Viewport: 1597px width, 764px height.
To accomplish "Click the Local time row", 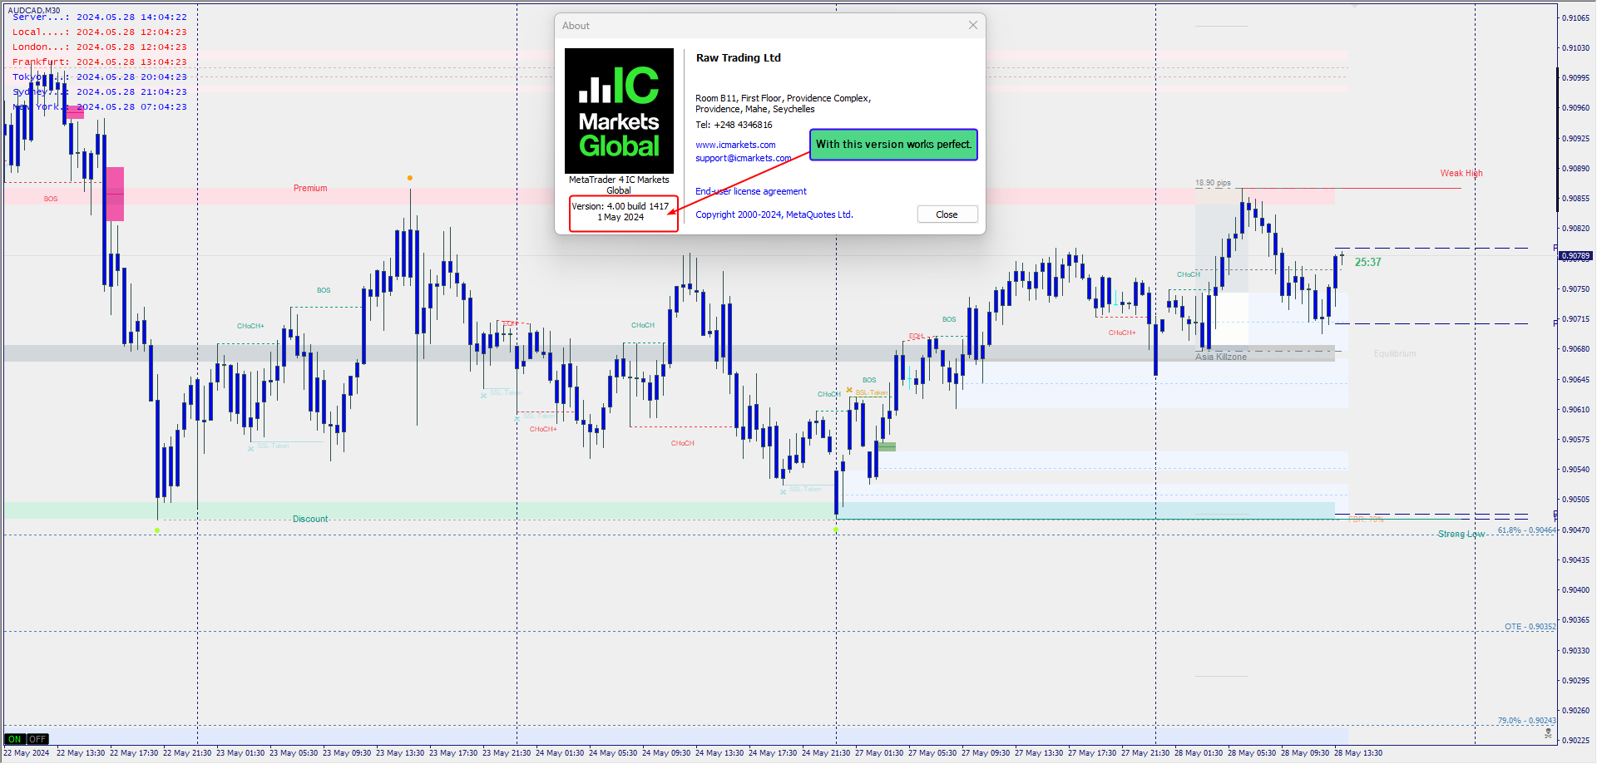I will 100,32.
